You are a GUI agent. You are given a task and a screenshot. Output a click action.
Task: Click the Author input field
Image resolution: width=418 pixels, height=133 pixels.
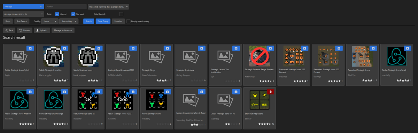[66, 7]
